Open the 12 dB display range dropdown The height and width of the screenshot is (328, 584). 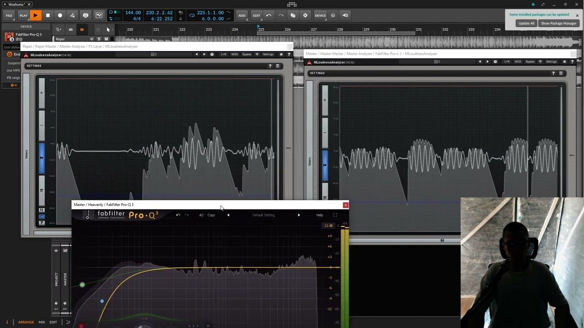[x=328, y=226]
